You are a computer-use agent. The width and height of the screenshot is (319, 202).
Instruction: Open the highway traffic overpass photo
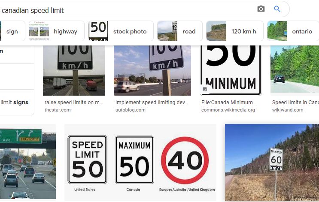point(28,162)
